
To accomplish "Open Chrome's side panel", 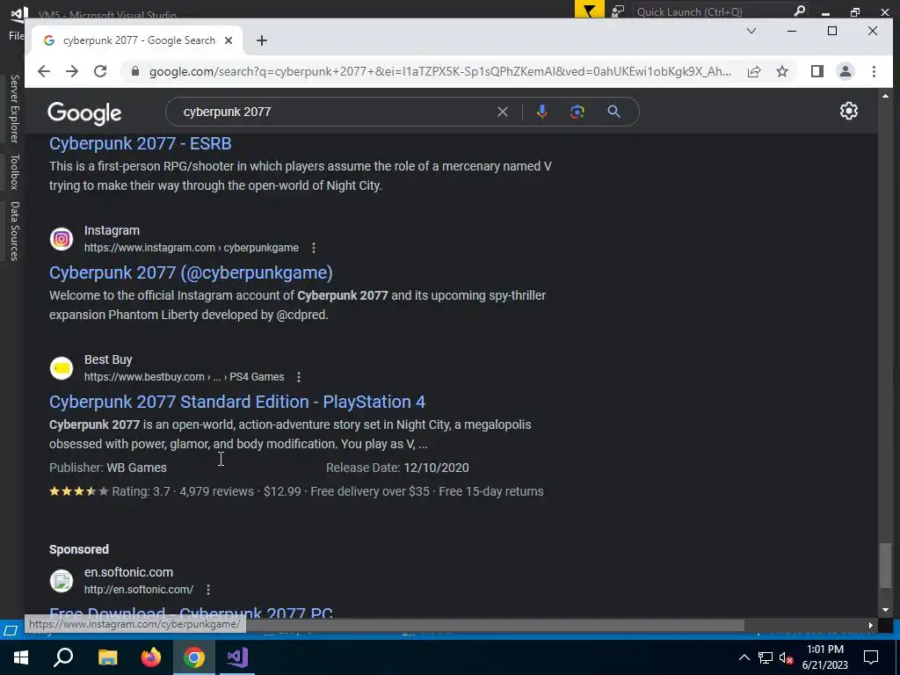I will [817, 71].
